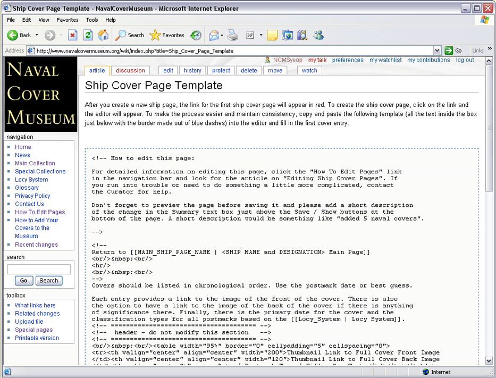Click the Print icon in toolbar
Viewport: 496px width, 378px height.
(x=232, y=35)
